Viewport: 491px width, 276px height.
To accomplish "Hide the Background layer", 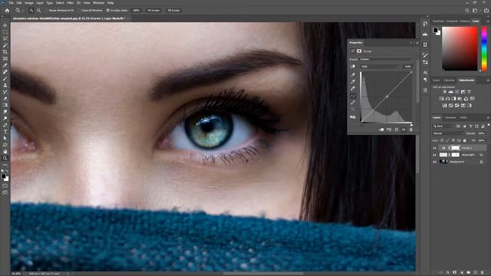I will point(434,162).
